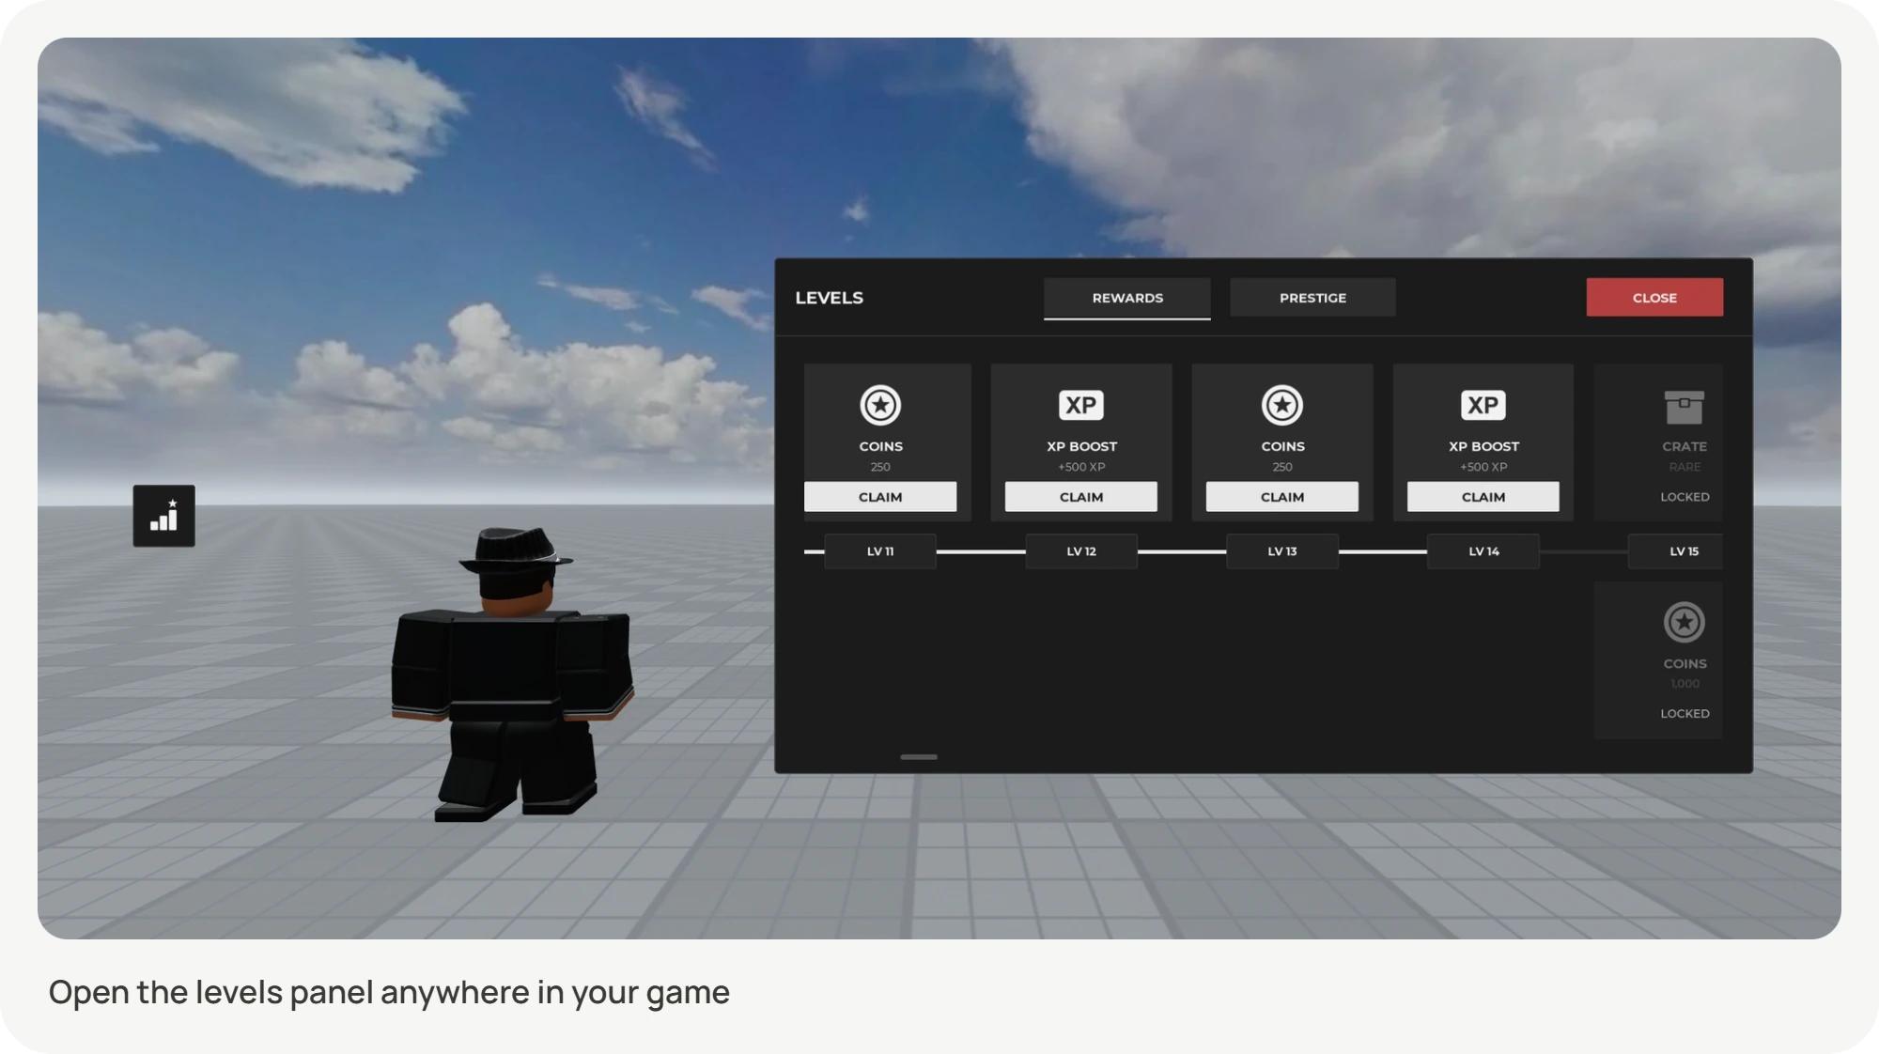This screenshot has height=1054, width=1879.
Task: Click the horizontal scrollbar handle in the panel
Action: pyautogui.click(x=919, y=757)
